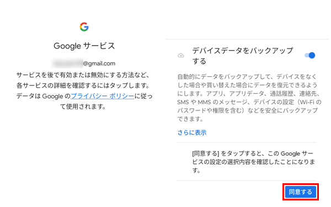331x207 pixels.
Task: Click the デバイスデータをバックアップする title
Action: click(243, 56)
